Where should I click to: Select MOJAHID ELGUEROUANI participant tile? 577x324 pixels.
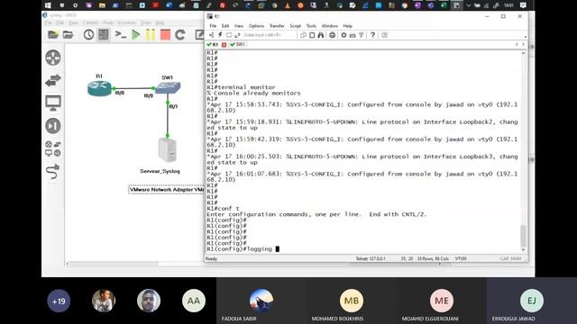pyautogui.click(x=442, y=301)
